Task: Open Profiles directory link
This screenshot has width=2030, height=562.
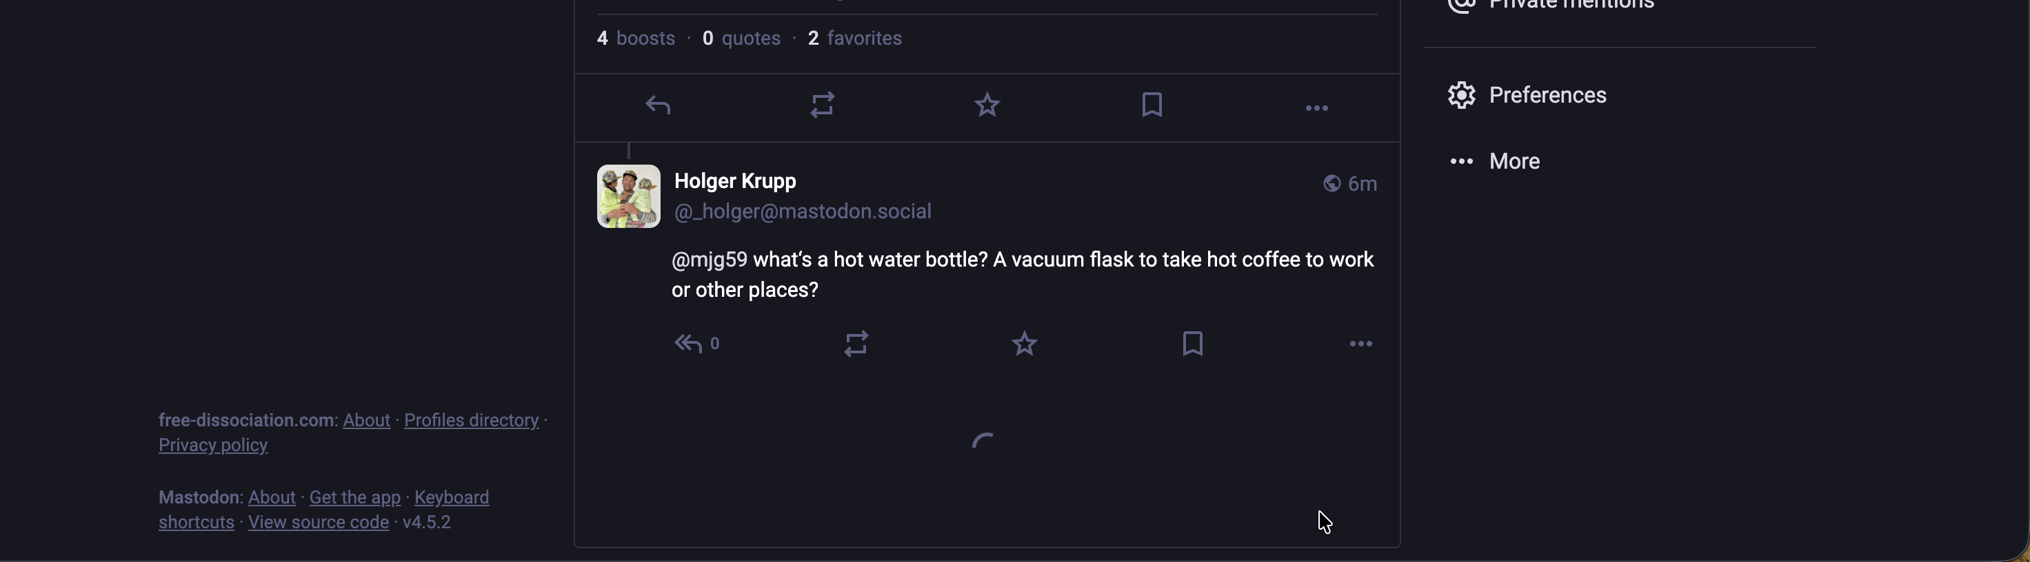Action: click(x=471, y=420)
